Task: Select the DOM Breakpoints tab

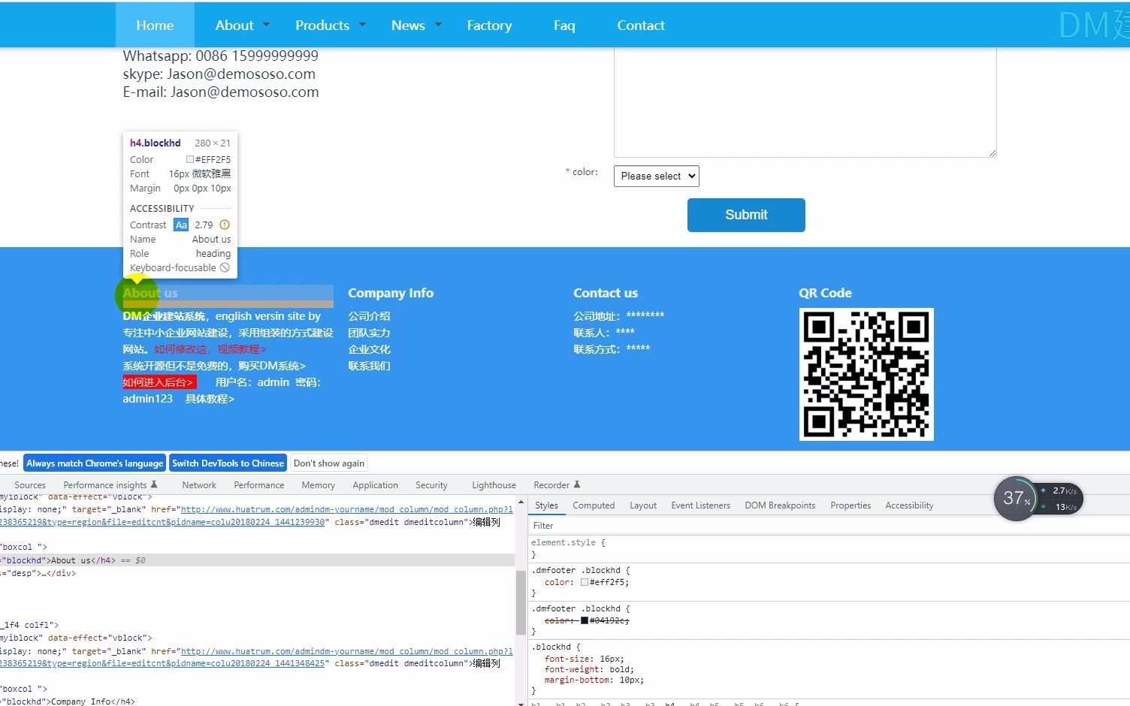Action: (x=780, y=505)
